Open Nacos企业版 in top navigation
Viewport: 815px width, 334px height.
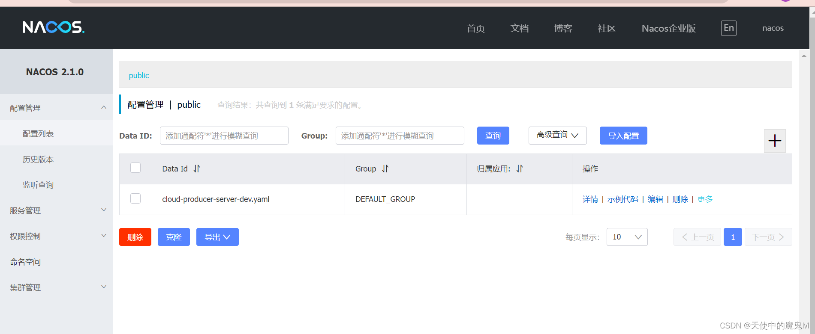668,28
